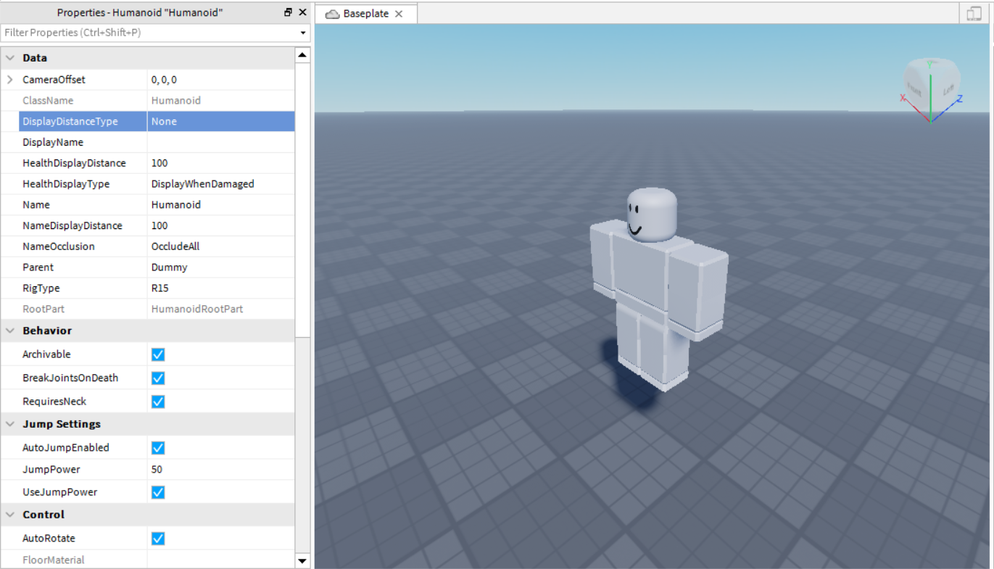Focus the Filter Properties search field
Screen dimensions: 994x569
tap(151, 33)
